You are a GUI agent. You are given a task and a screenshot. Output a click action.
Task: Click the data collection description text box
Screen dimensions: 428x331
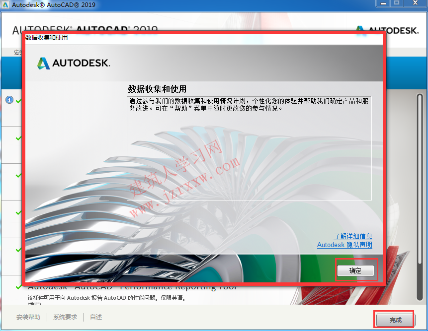249,148
